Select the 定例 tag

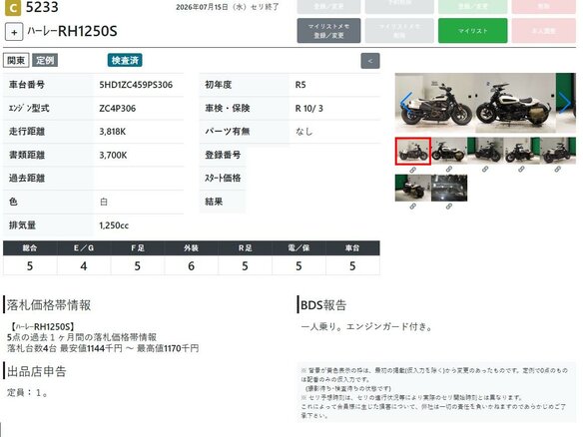point(45,60)
